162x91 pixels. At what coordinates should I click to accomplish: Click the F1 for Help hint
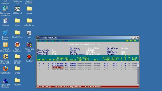tap(44, 86)
